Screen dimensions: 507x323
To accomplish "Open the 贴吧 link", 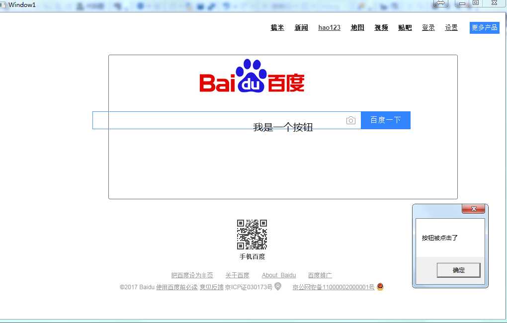I will [405, 27].
